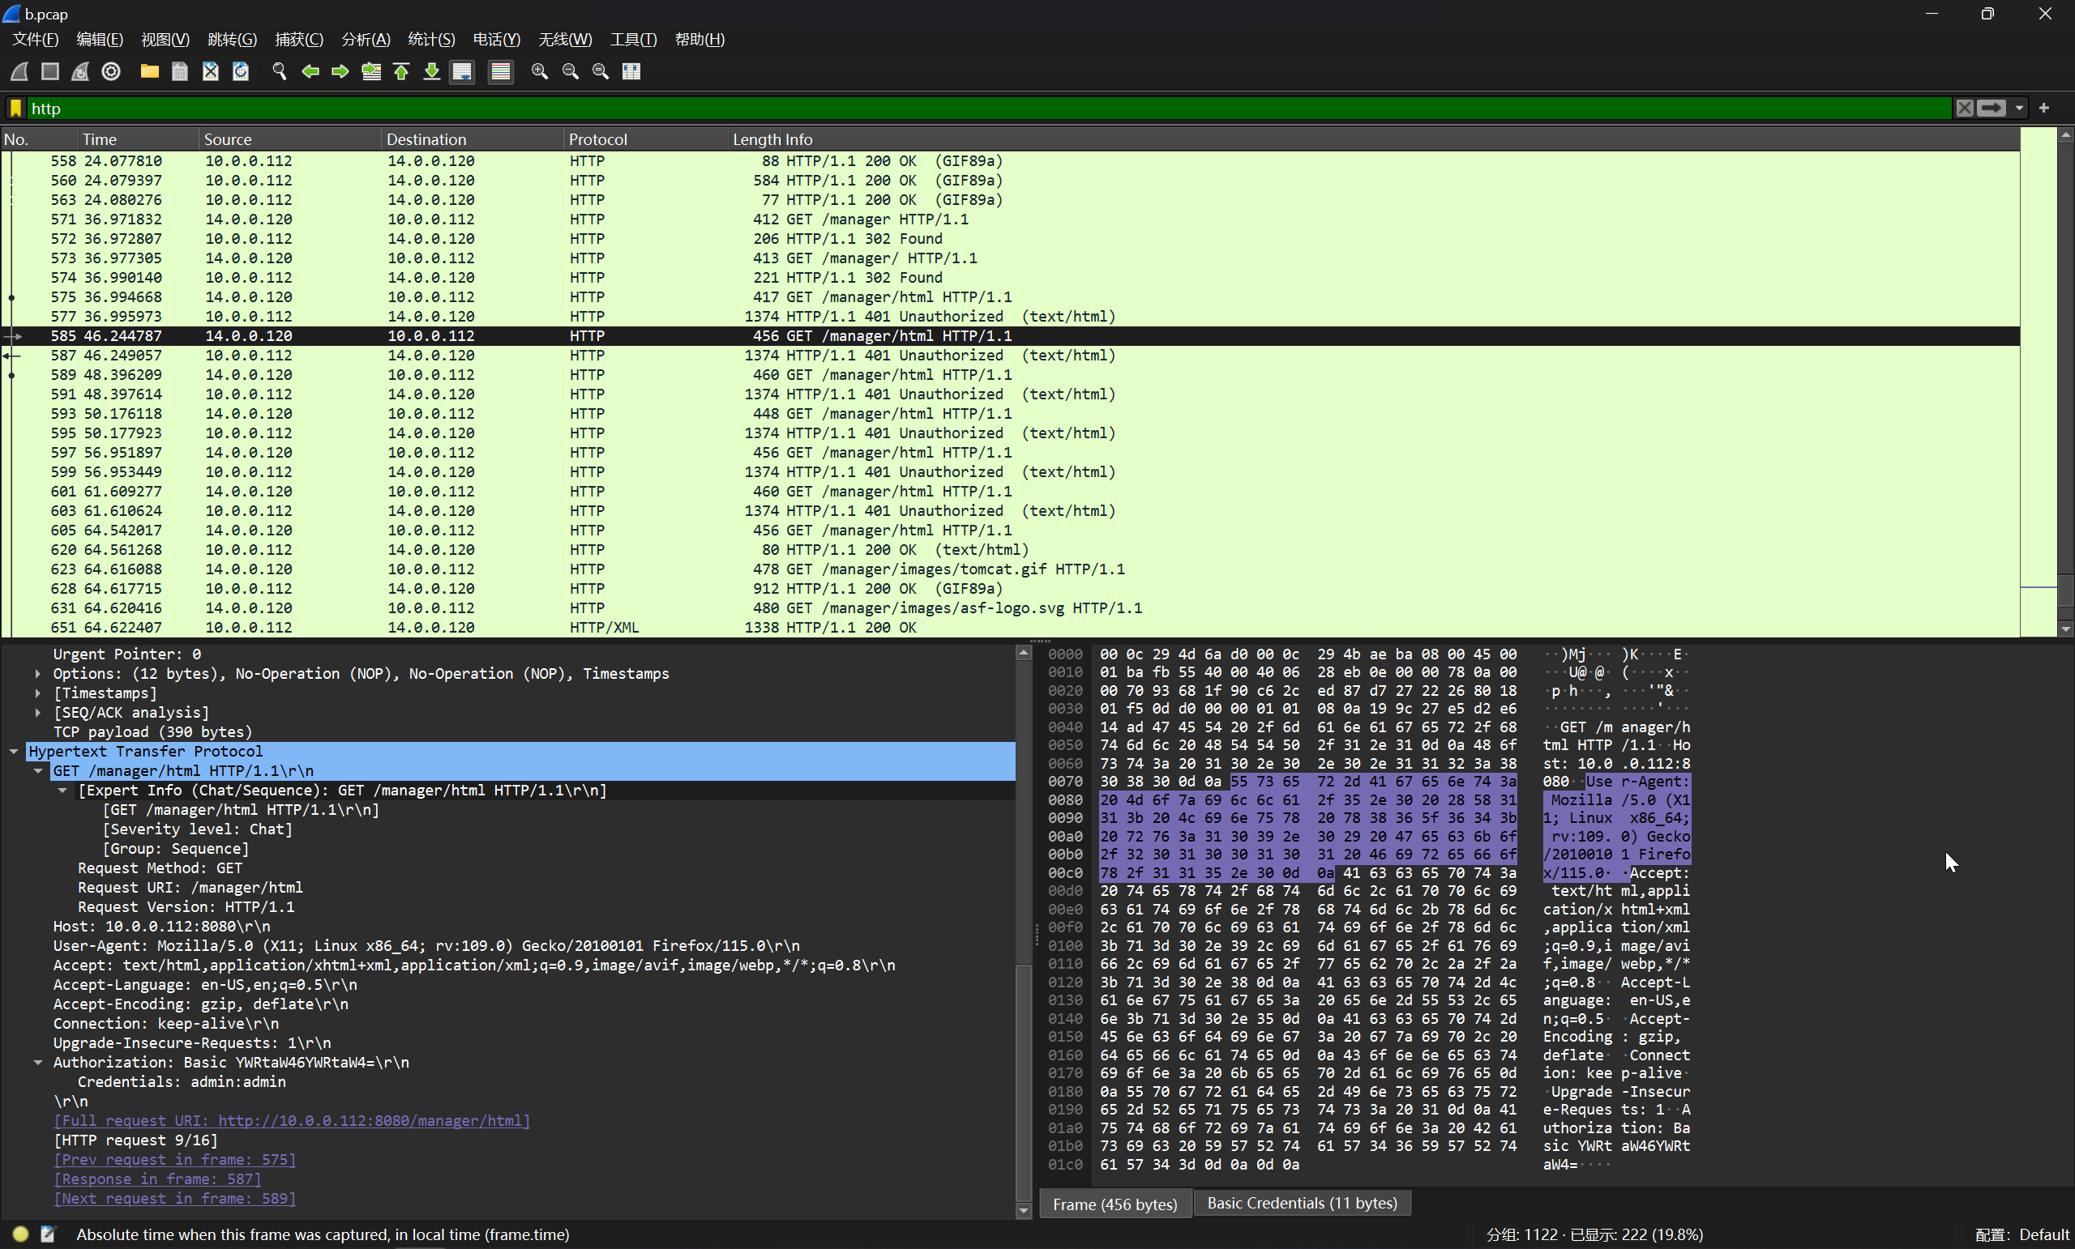Collapse the Authorization: Basic node
The width and height of the screenshot is (2075, 1249).
click(x=38, y=1063)
